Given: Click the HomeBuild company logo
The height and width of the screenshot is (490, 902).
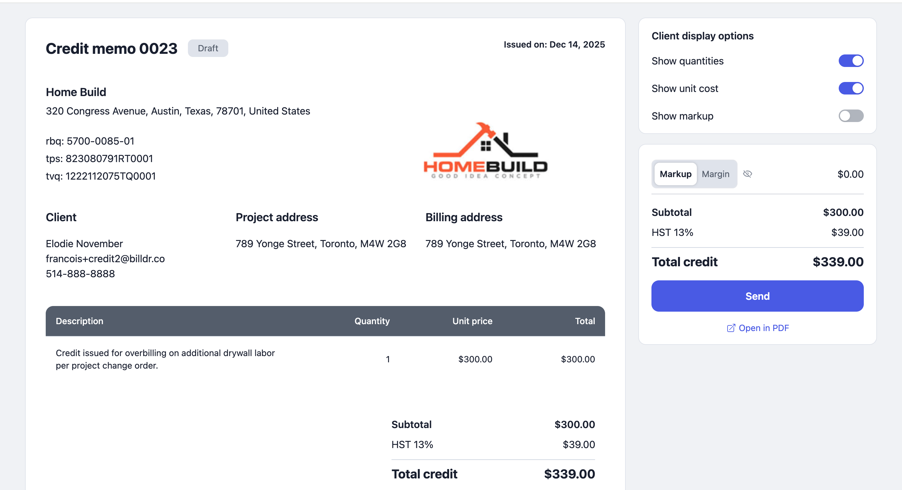Looking at the screenshot, I should pos(485,151).
